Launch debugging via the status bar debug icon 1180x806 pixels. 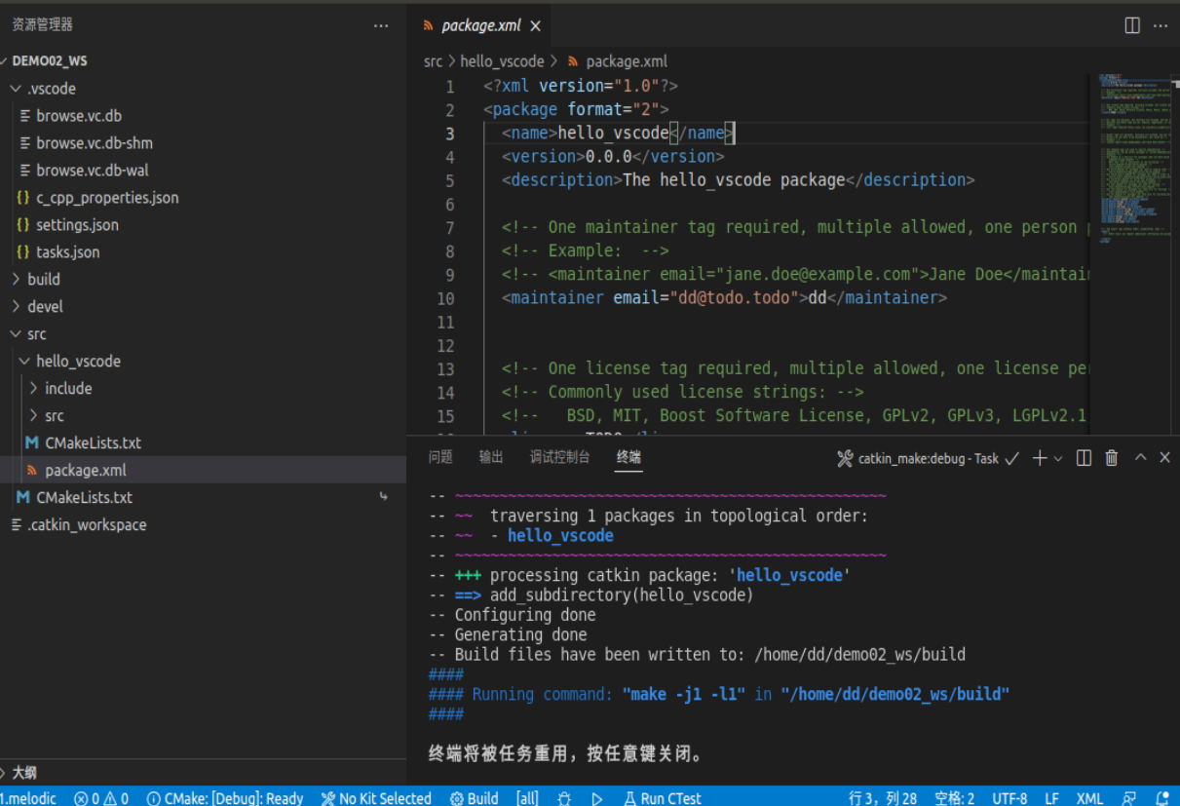(x=564, y=798)
